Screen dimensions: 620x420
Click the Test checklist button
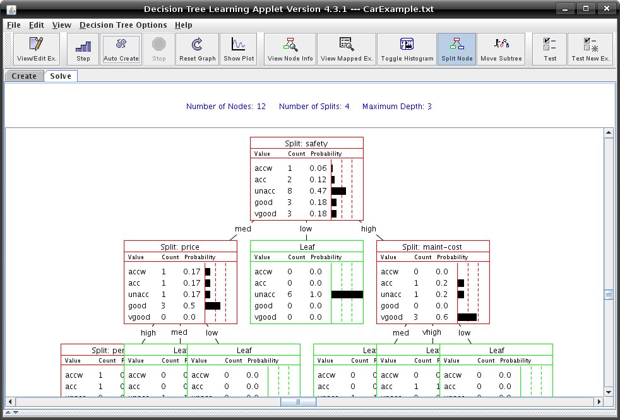pos(550,49)
